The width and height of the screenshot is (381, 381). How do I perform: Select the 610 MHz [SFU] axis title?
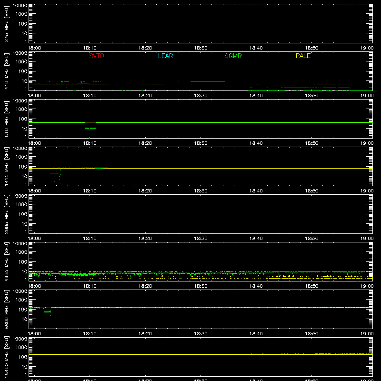(x=6, y=119)
